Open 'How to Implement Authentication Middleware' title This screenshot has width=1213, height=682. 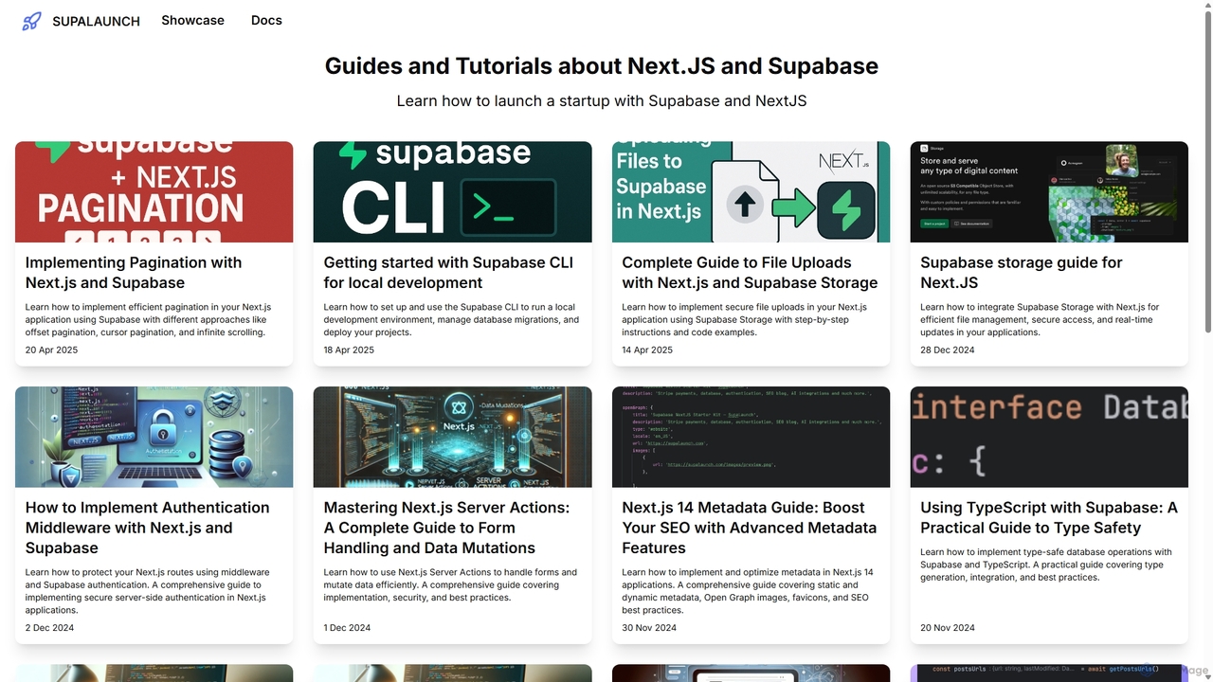[148, 528]
